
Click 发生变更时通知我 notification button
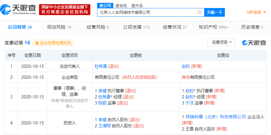(53, 43)
